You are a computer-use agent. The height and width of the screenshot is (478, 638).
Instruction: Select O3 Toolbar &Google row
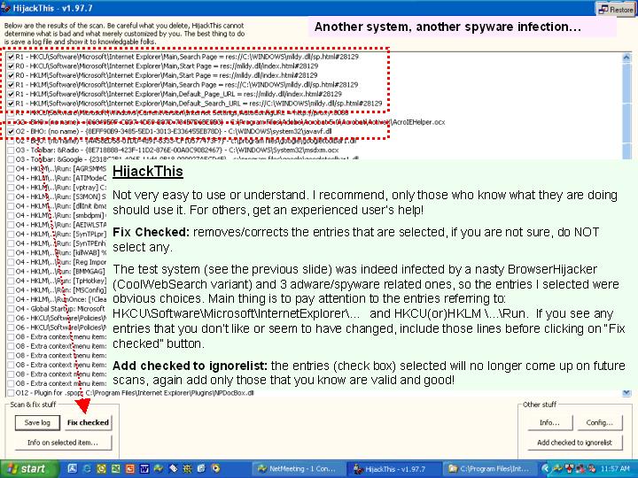(183, 159)
